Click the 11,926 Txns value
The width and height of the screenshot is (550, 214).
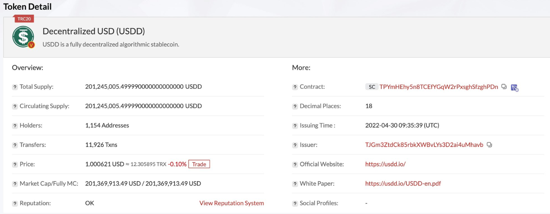(x=101, y=145)
